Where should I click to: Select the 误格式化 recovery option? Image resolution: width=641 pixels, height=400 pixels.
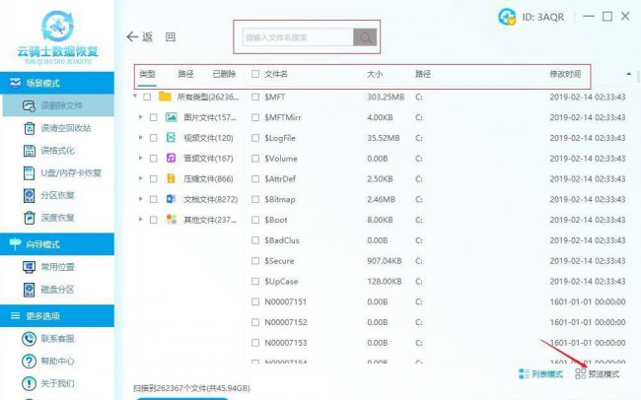[x=48, y=151]
